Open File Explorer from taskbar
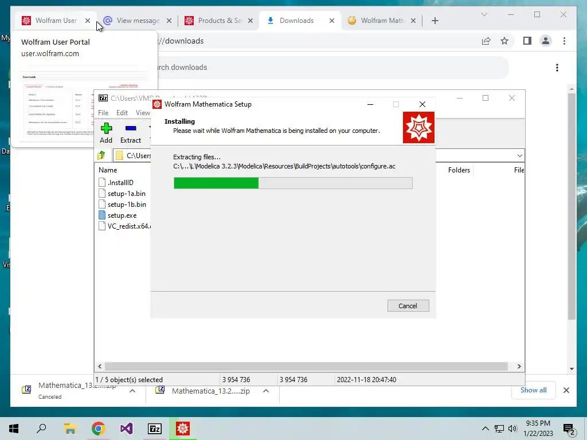The image size is (587, 440). 70,429
